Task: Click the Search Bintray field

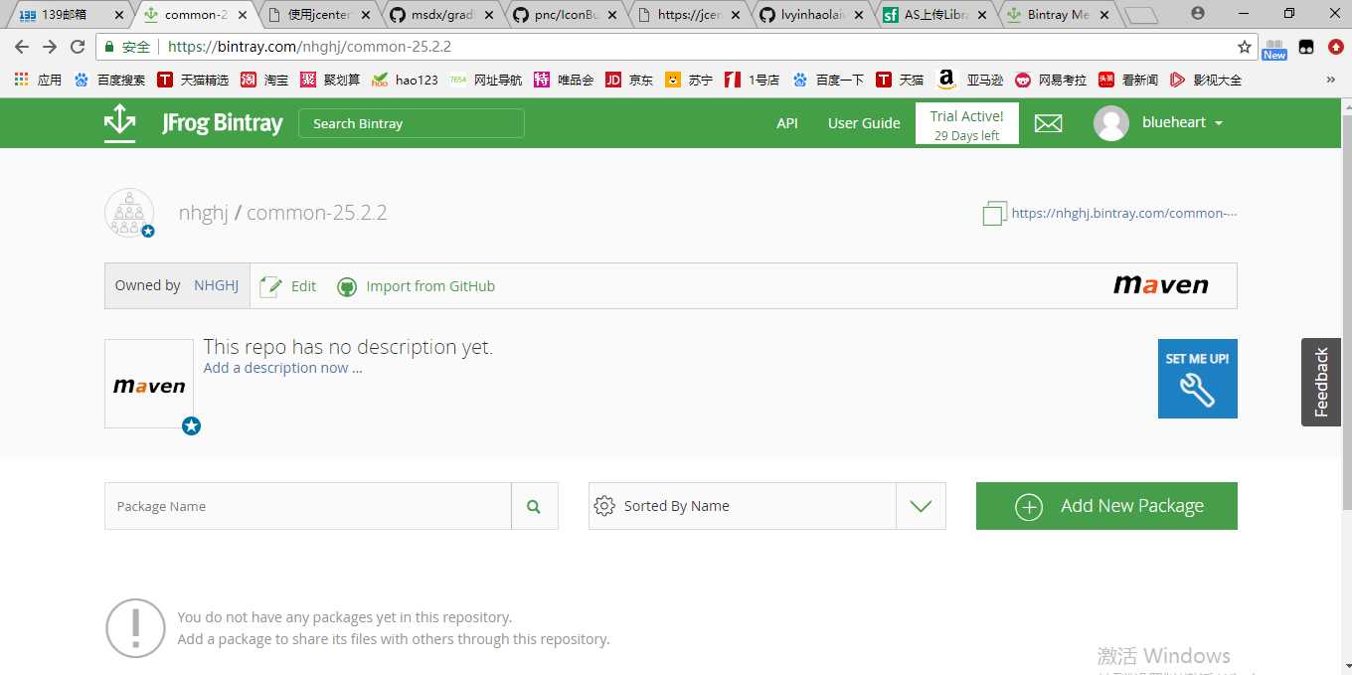Action: [x=412, y=123]
